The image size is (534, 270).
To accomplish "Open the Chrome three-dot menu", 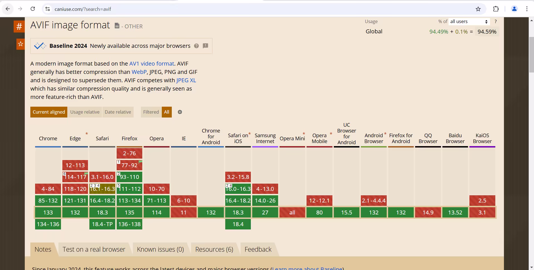I will (x=526, y=9).
